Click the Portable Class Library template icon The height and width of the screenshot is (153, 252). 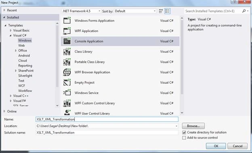[x=67, y=62]
